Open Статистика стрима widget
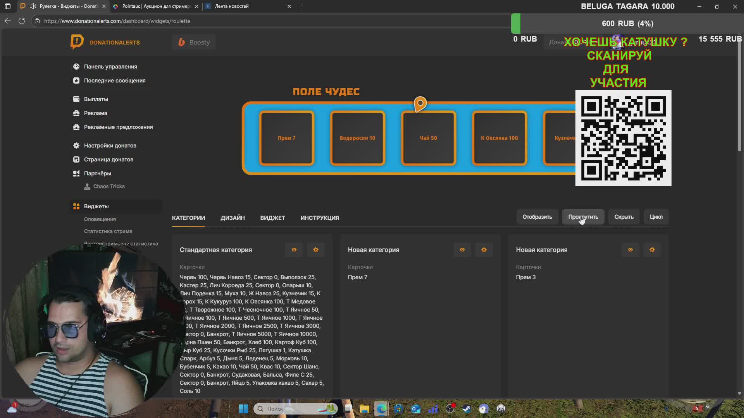This screenshot has height=418, width=744. click(108, 231)
